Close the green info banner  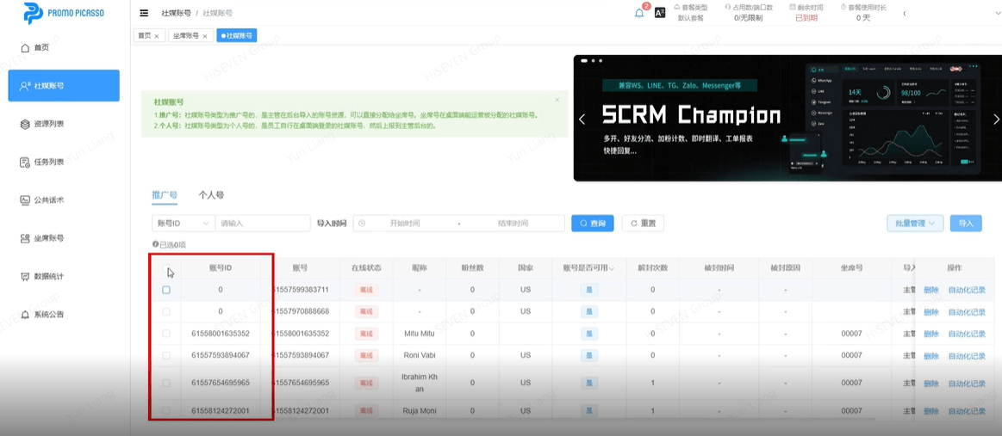(557, 100)
